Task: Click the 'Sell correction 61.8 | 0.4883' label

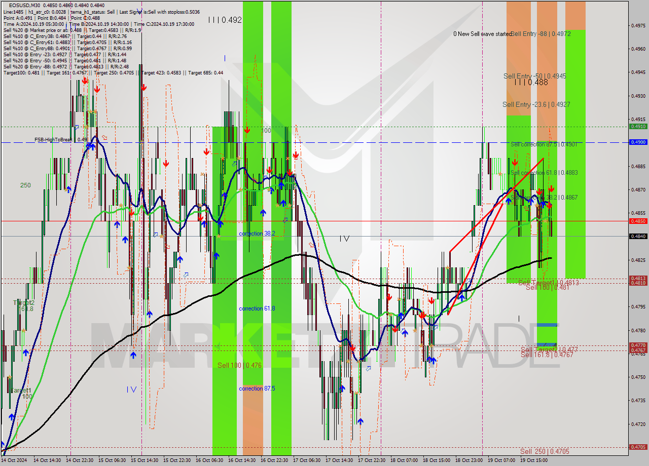Action: click(x=544, y=173)
